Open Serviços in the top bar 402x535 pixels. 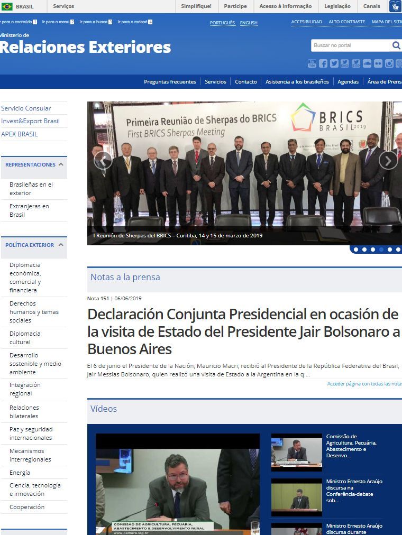click(63, 6)
